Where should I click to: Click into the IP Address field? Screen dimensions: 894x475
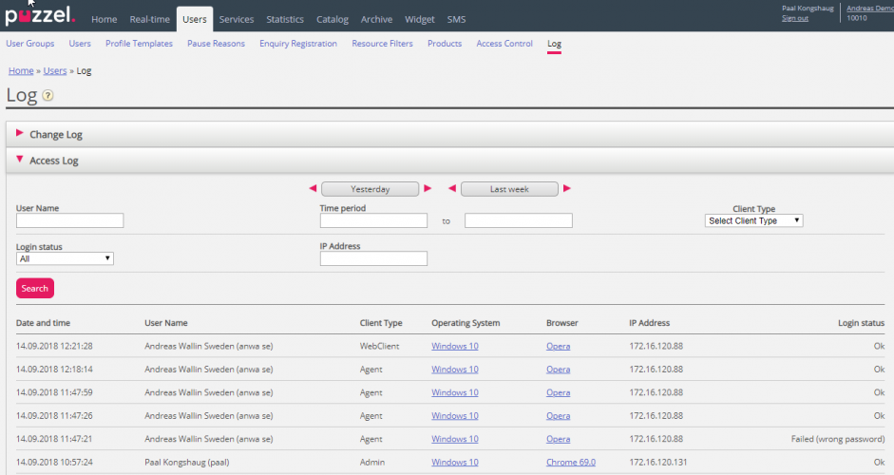coord(373,258)
